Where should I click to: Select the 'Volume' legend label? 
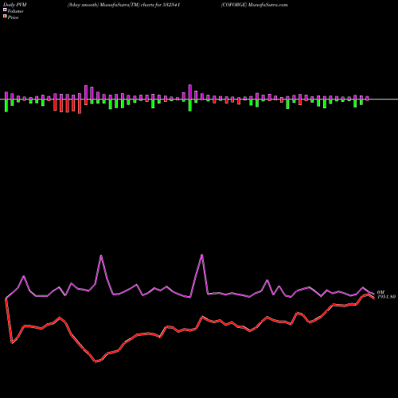(x=15, y=11)
